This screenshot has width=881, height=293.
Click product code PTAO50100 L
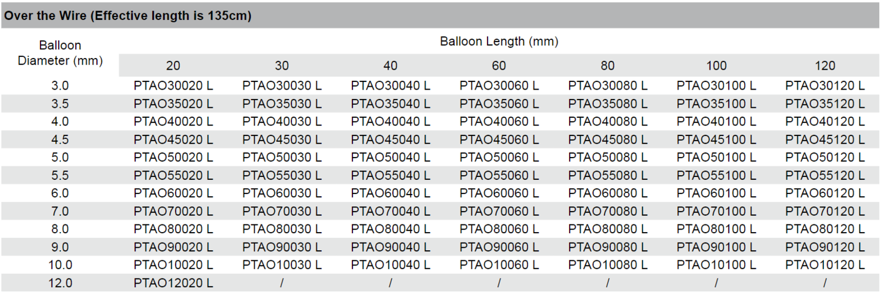[x=716, y=158]
